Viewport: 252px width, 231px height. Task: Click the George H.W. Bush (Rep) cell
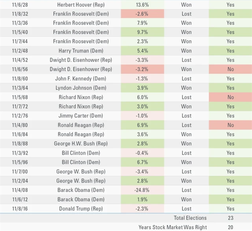tap(81, 144)
